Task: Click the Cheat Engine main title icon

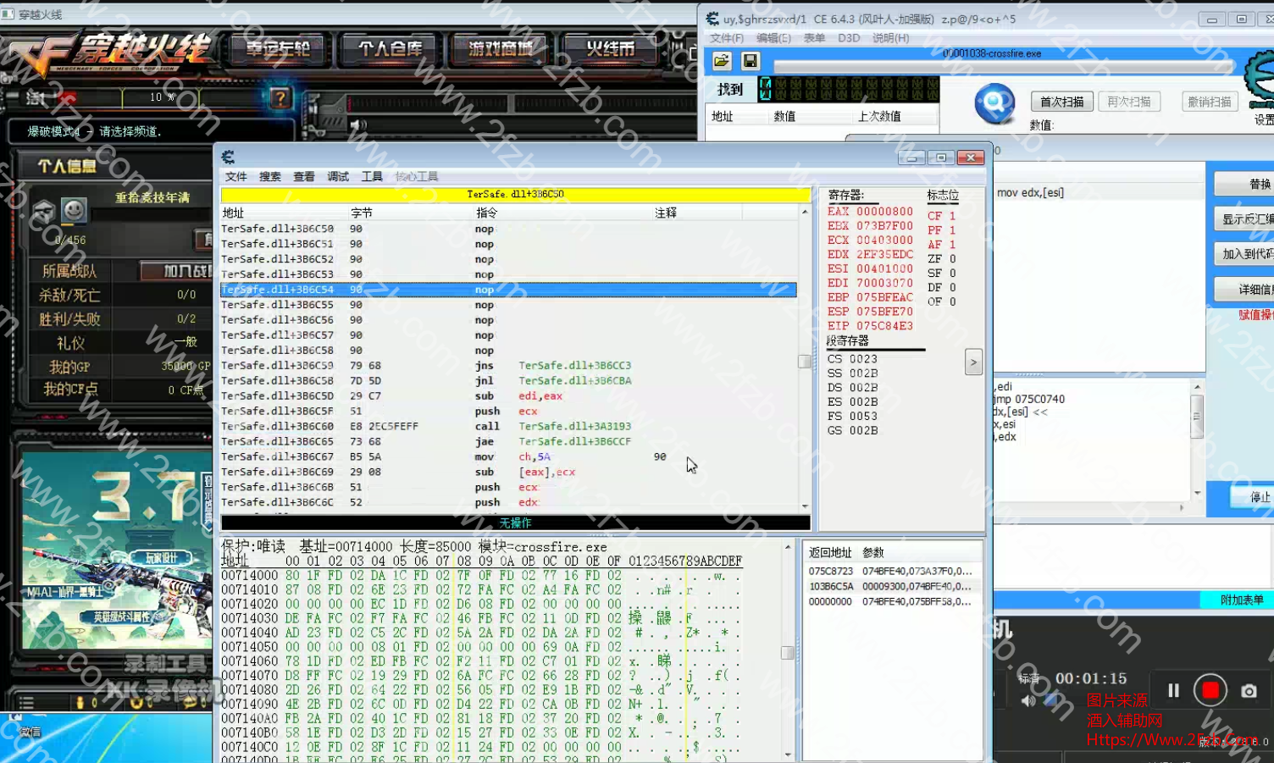Action: (712, 19)
